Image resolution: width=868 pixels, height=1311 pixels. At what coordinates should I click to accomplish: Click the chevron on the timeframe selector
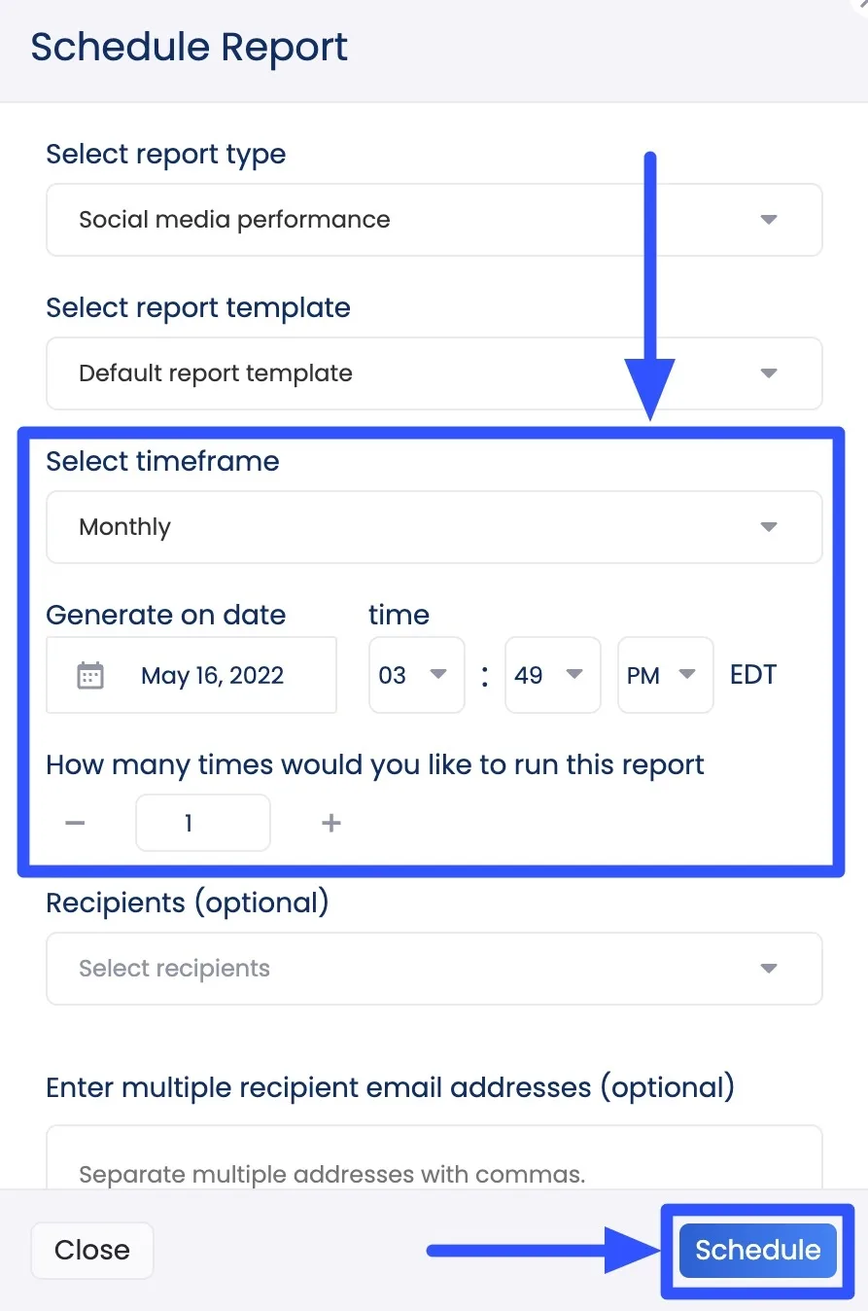(x=769, y=526)
